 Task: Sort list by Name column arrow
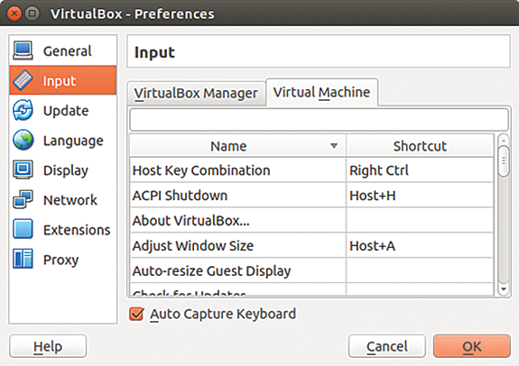pyautogui.click(x=334, y=146)
